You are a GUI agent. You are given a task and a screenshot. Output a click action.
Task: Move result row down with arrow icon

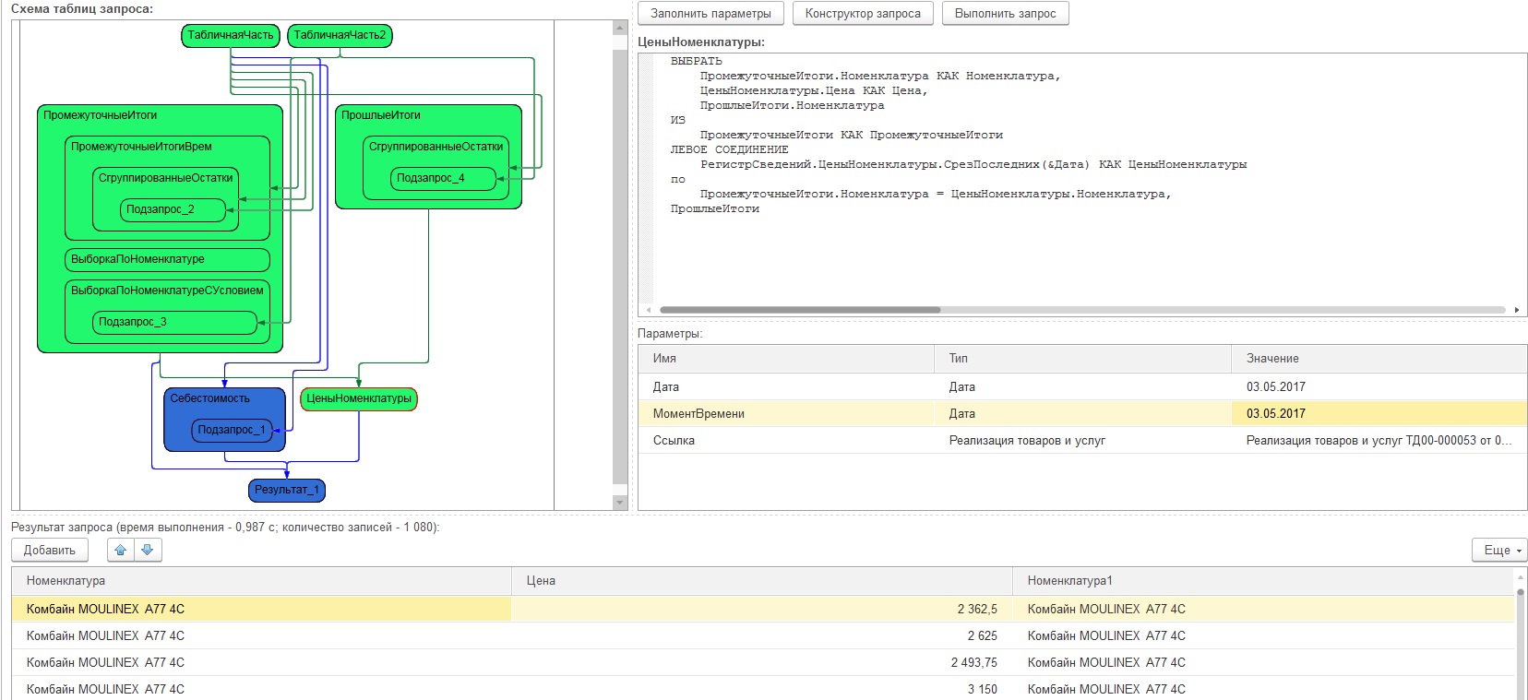point(148,550)
